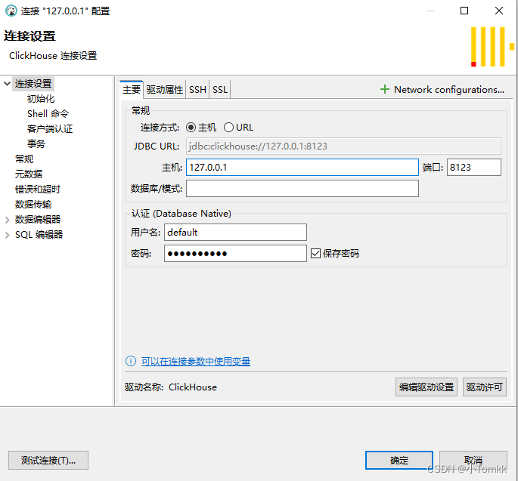Viewport: 518px width, 481px height.
Task: Focus the 主机 host input field
Action: [x=302, y=168]
